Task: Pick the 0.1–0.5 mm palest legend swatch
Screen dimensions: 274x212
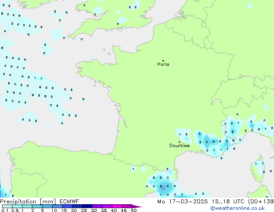Action: click(7, 206)
